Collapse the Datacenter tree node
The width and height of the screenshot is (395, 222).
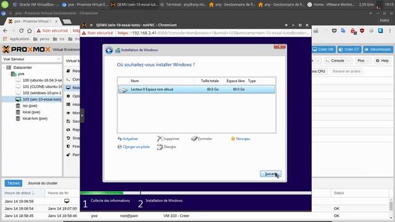[x=4, y=67]
